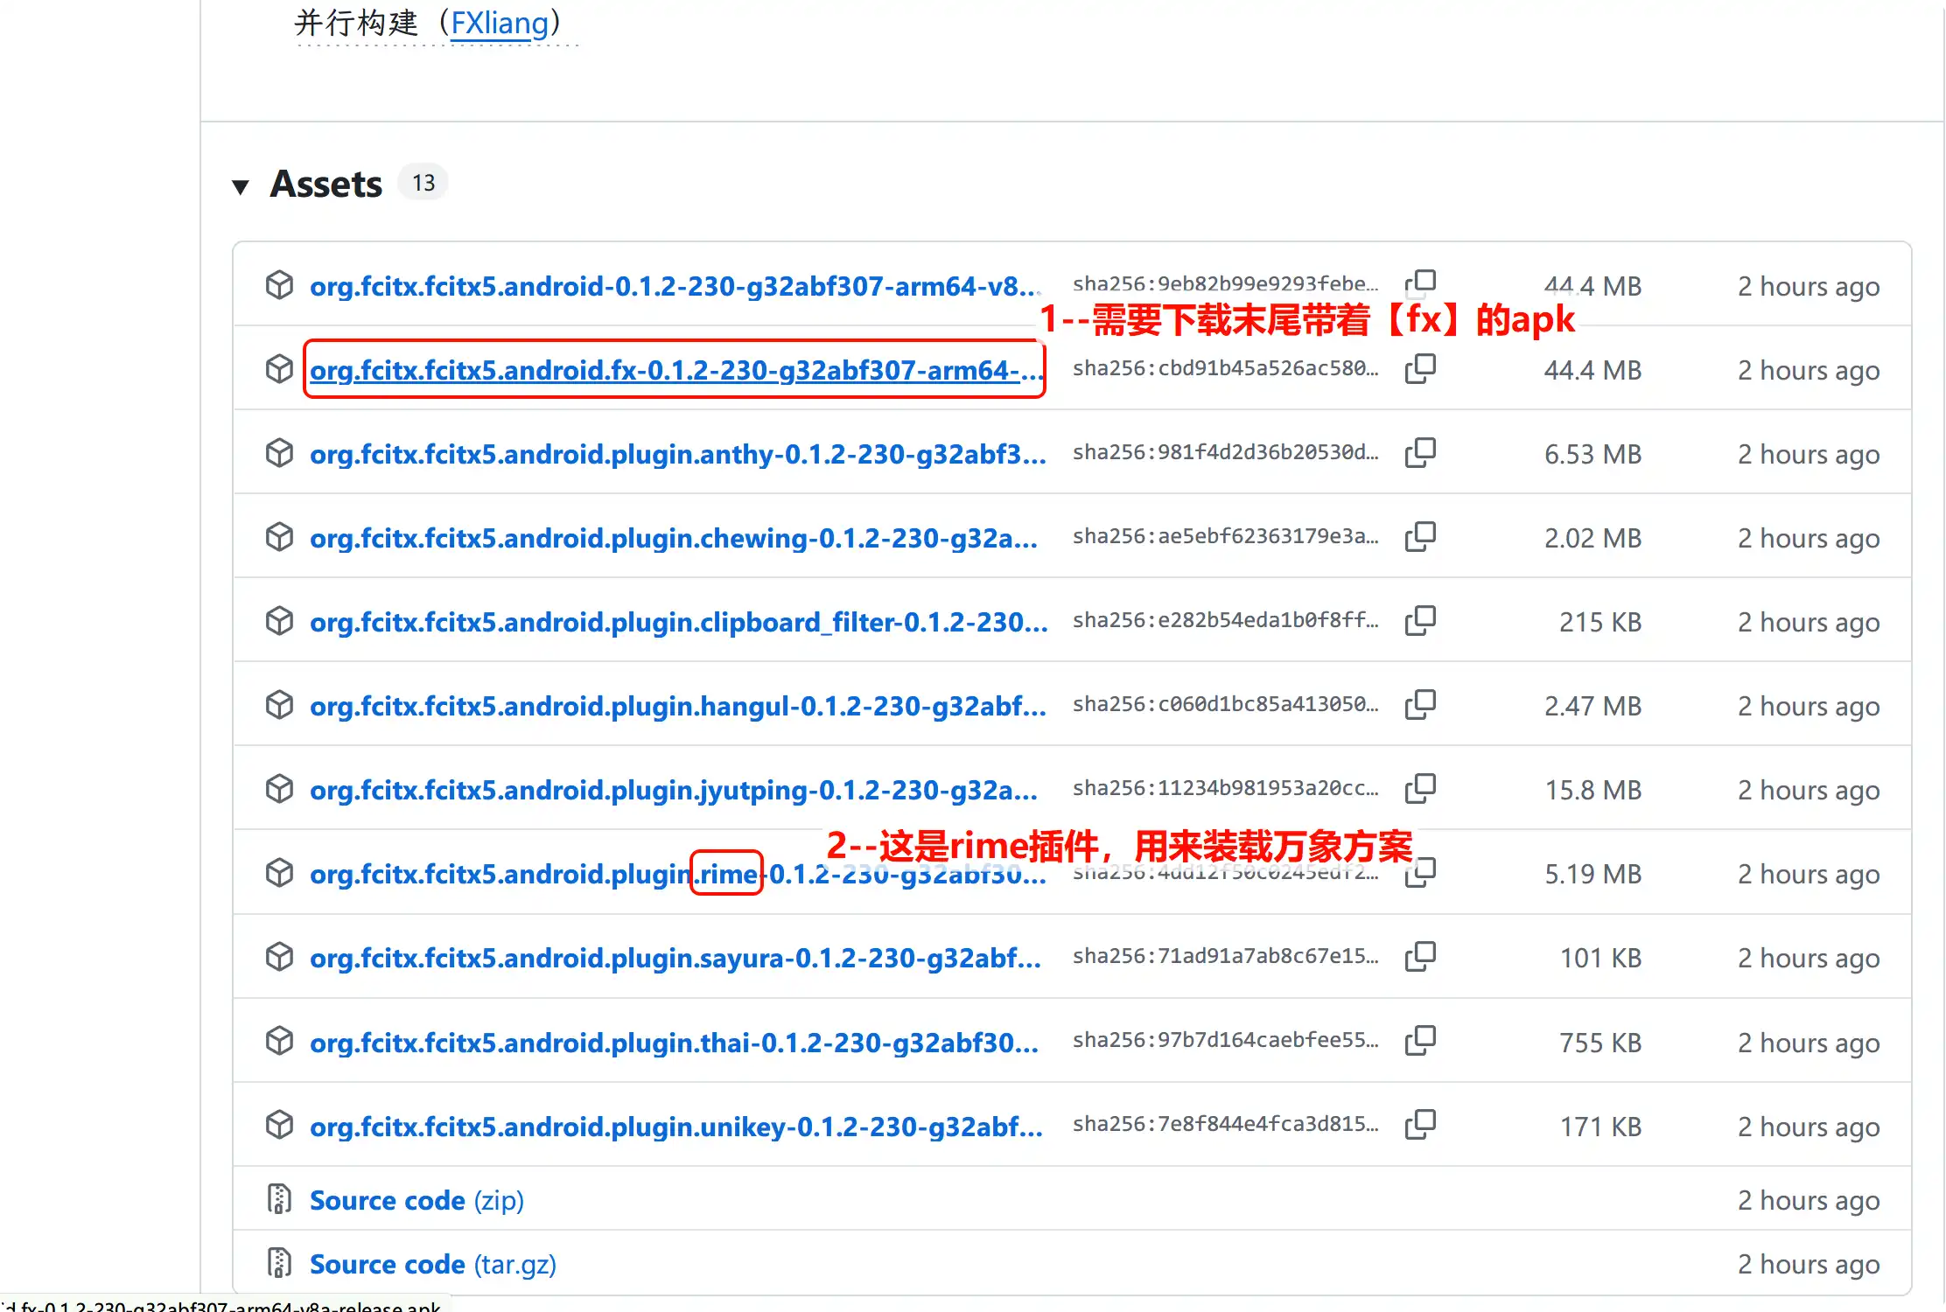
Task: Download org.fcitx.fcitx5.android.fx apk
Action: point(675,370)
